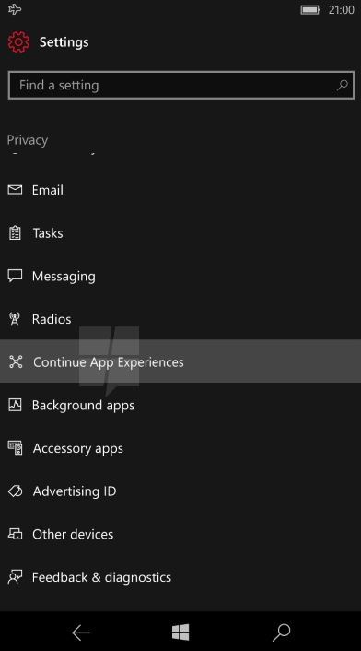The height and width of the screenshot is (651, 361).
Task: Tap the Back arrow navigation button
Action: click(81, 633)
